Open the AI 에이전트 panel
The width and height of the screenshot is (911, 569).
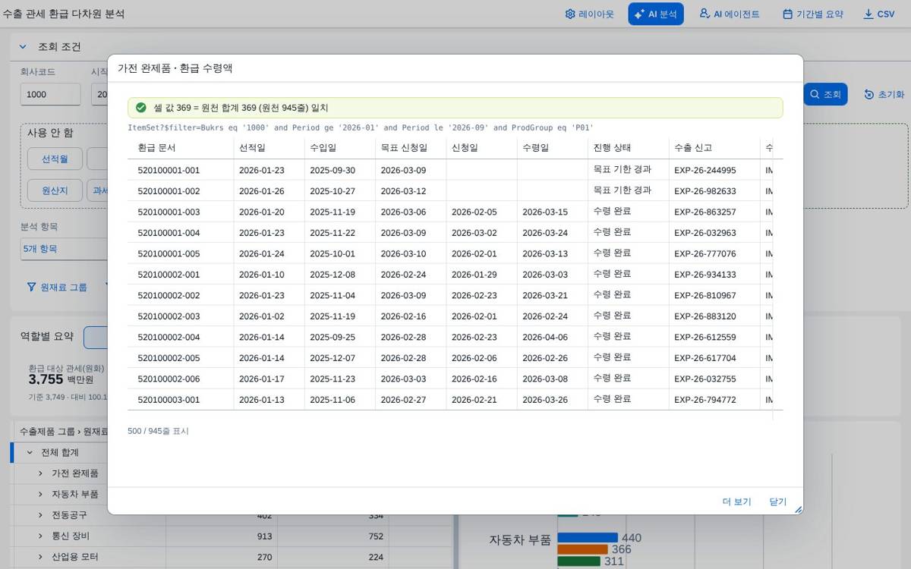point(729,14)
